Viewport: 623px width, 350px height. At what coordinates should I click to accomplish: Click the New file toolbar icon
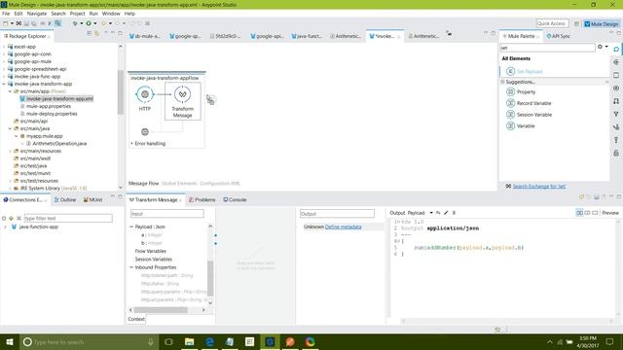pyautogui.click(x=6, y=23)
